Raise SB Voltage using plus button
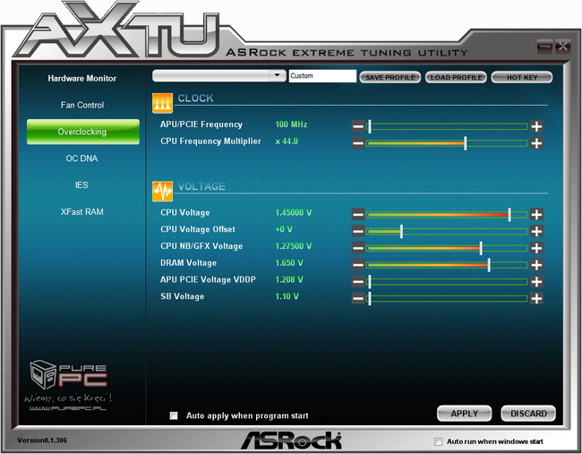Screen dimensions: 582x454 click(536, 298)
